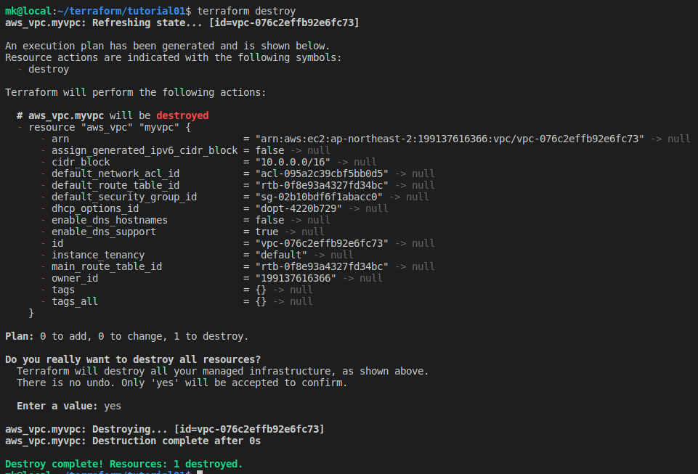Click the terminal cursor at the prompt

point(200,472)
